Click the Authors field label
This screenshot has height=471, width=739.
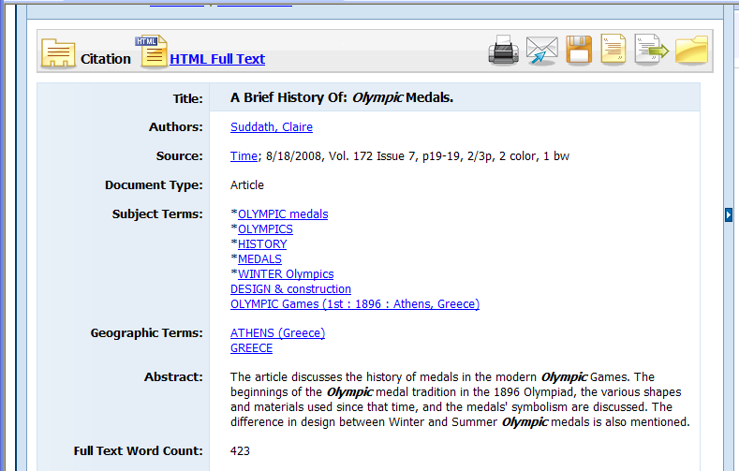[176, 127]
